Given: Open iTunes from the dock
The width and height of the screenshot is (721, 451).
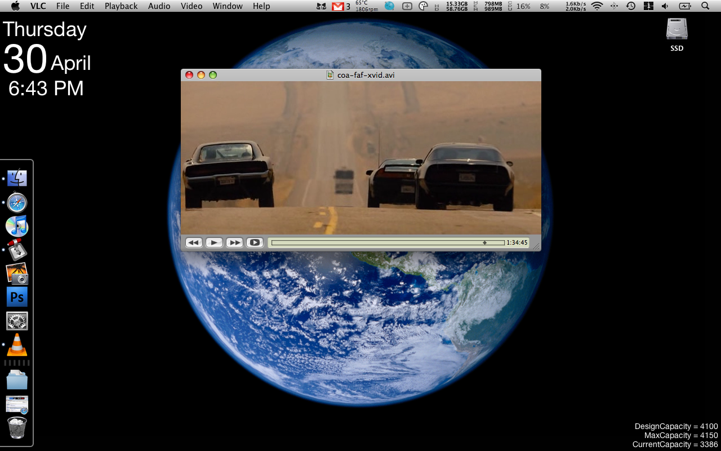Looking at the screenshot, I should pyautogui.click(x=17, y=226).
